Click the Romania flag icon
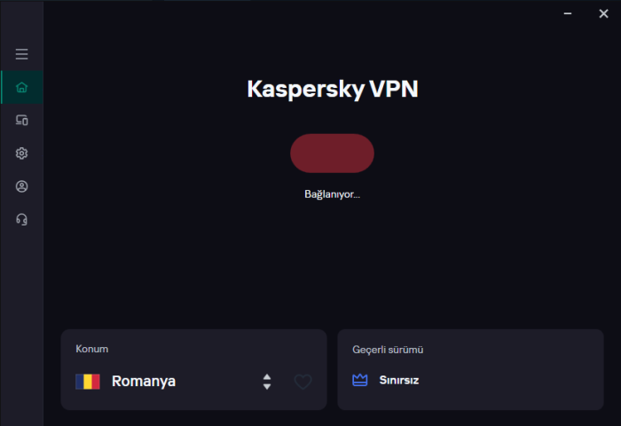Screen dimensions: 621x426 [88, 382]
